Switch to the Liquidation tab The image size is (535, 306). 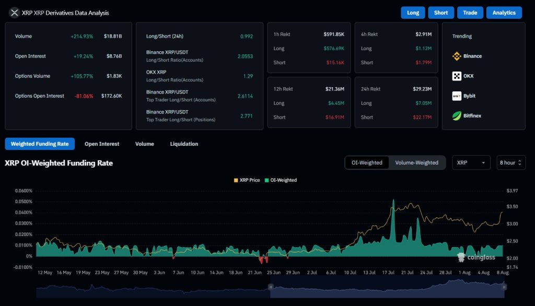pyautogui.click(x=184, y=144)
